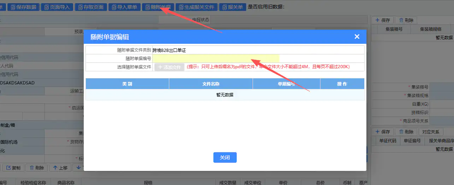Open the 随附单据 toolbar button

pyautogui.click(x=158, y=7)
